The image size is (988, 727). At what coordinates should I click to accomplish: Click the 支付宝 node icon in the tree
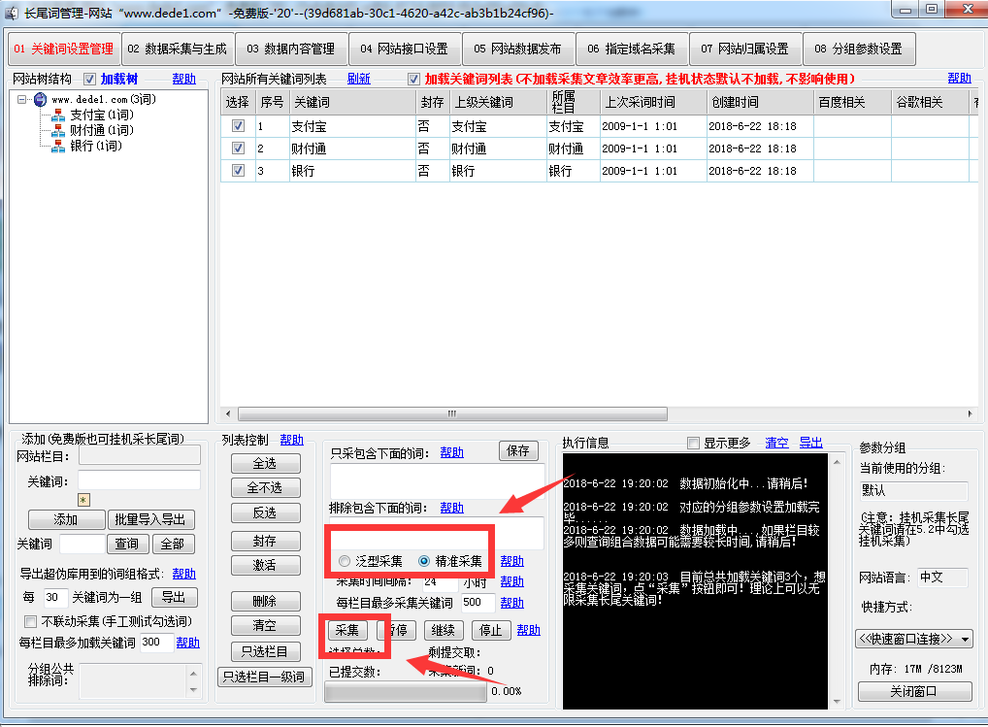click(58, 116)
